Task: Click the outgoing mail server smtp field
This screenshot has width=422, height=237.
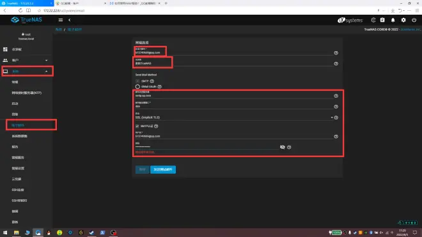Action: pyautogui.click(x=234, y=95)
